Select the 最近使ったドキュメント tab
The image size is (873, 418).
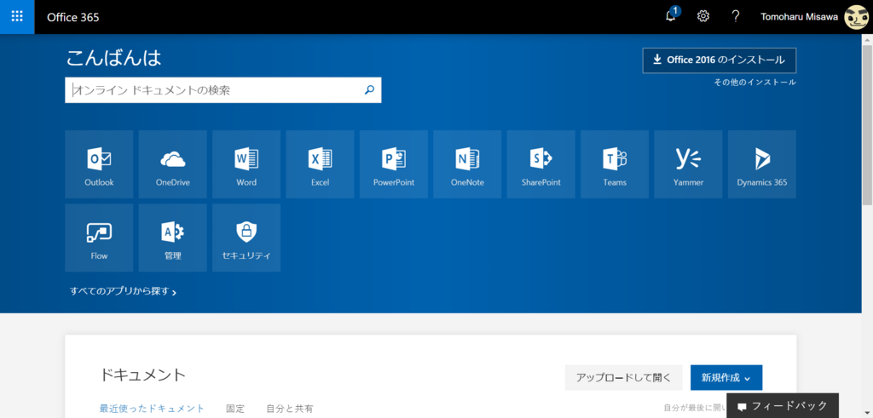point(152,409)
